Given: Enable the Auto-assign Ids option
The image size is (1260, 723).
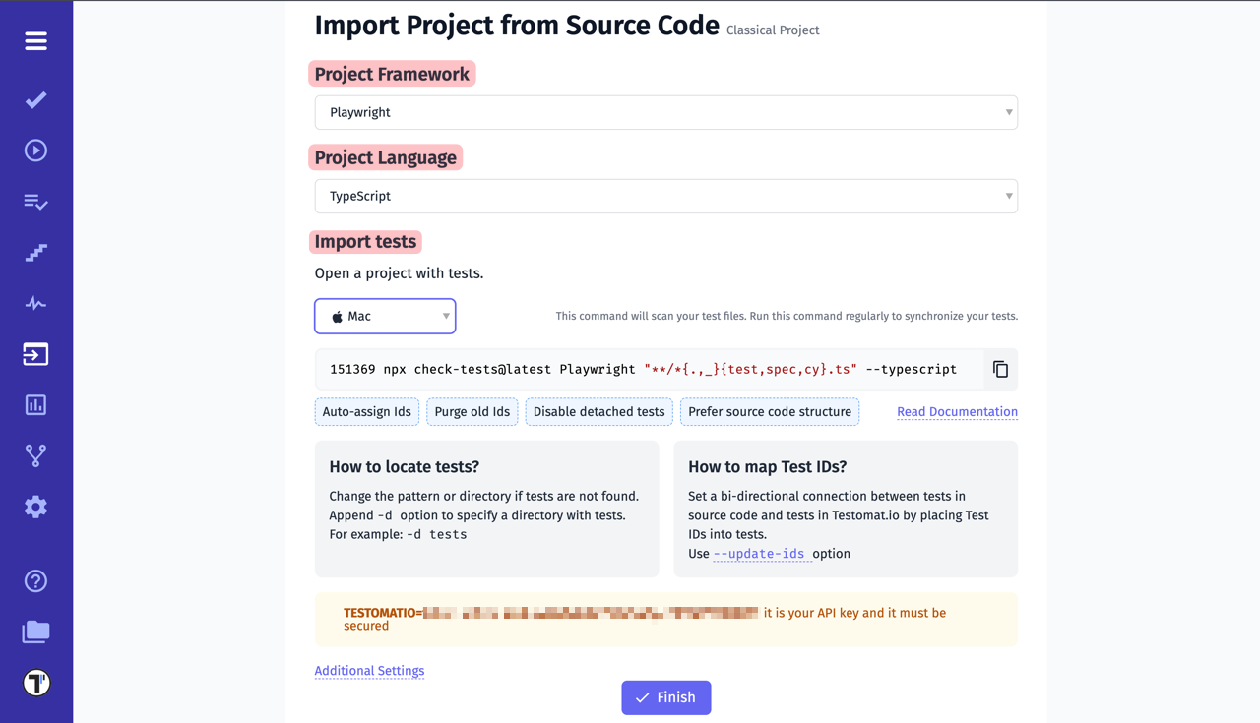Looking at the screenshot, I should (x=366, y=411).
